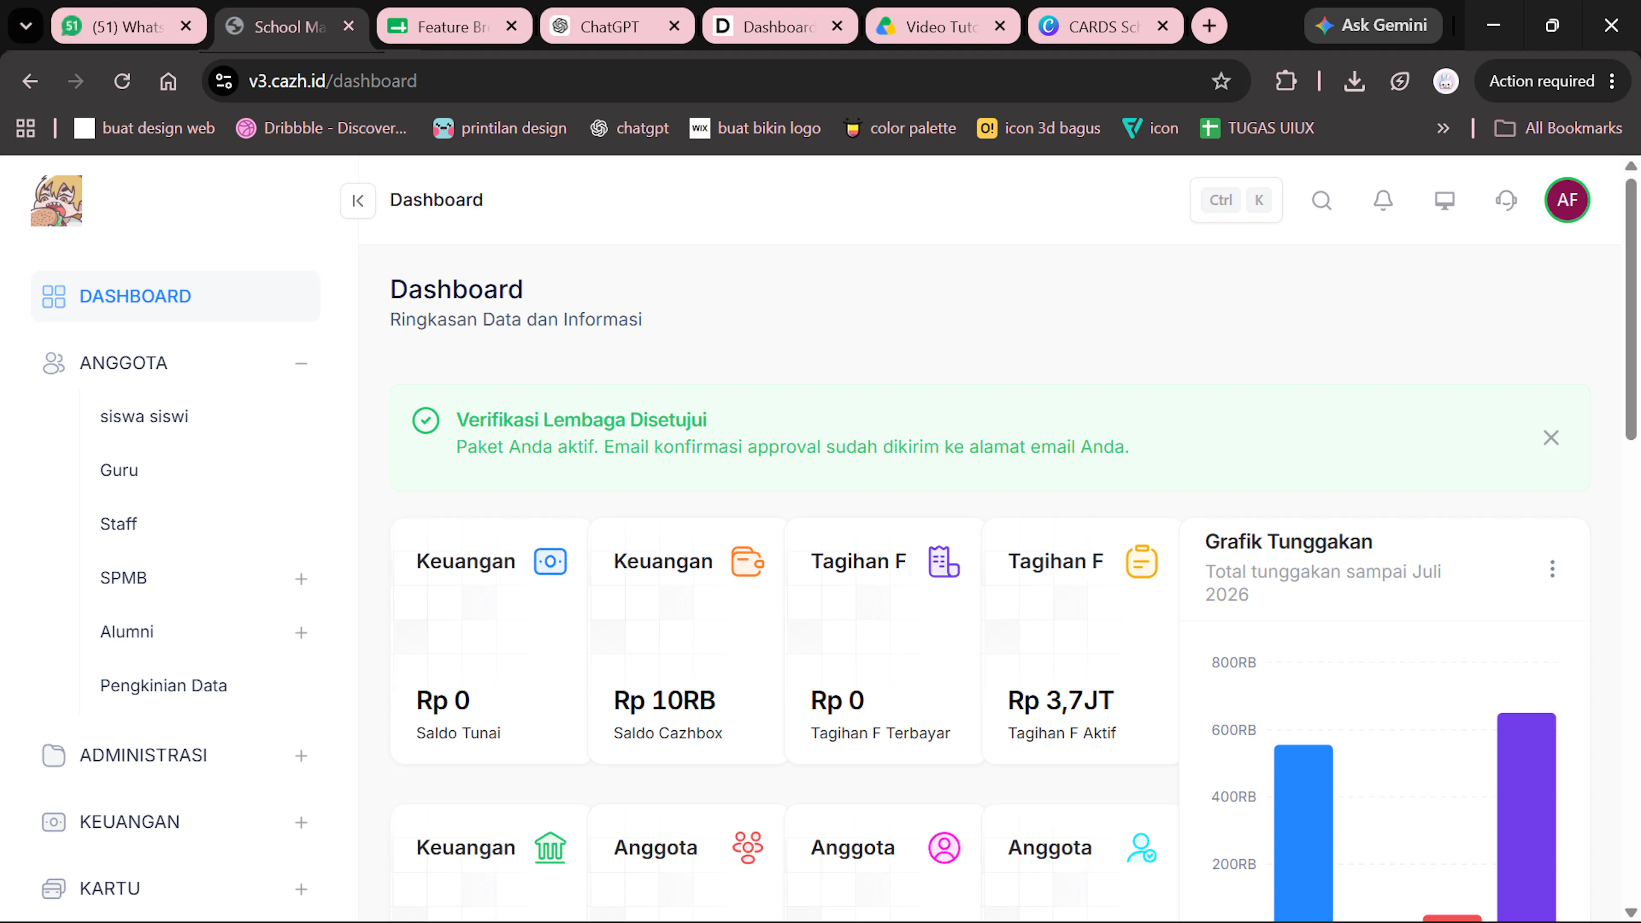1641x923 pixels.
Task: Click the Rp 10RB Saldo Cazhbox value
Action: pyautogui.click(x=665, y=701)
